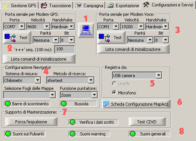Open GPS modem Bit dropdown

coord(72,40)
